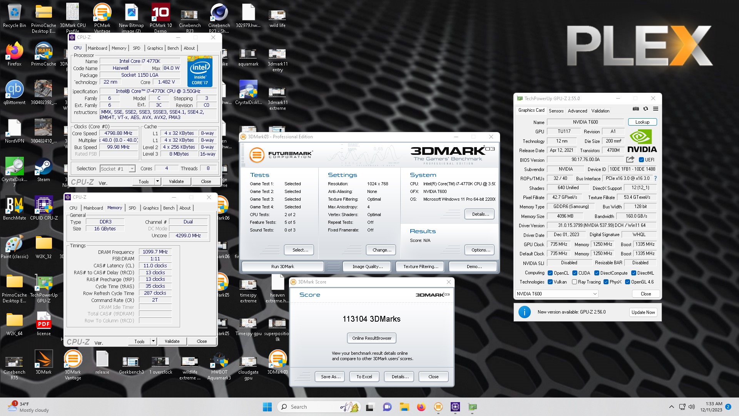The width and height of the screenshot is (739, 416).
Task: Click the Lookup button in GPU-Z
Action: point(642,122)
